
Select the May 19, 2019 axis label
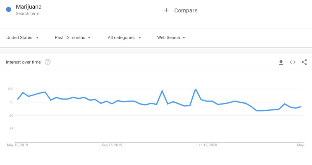pos(17,145)
